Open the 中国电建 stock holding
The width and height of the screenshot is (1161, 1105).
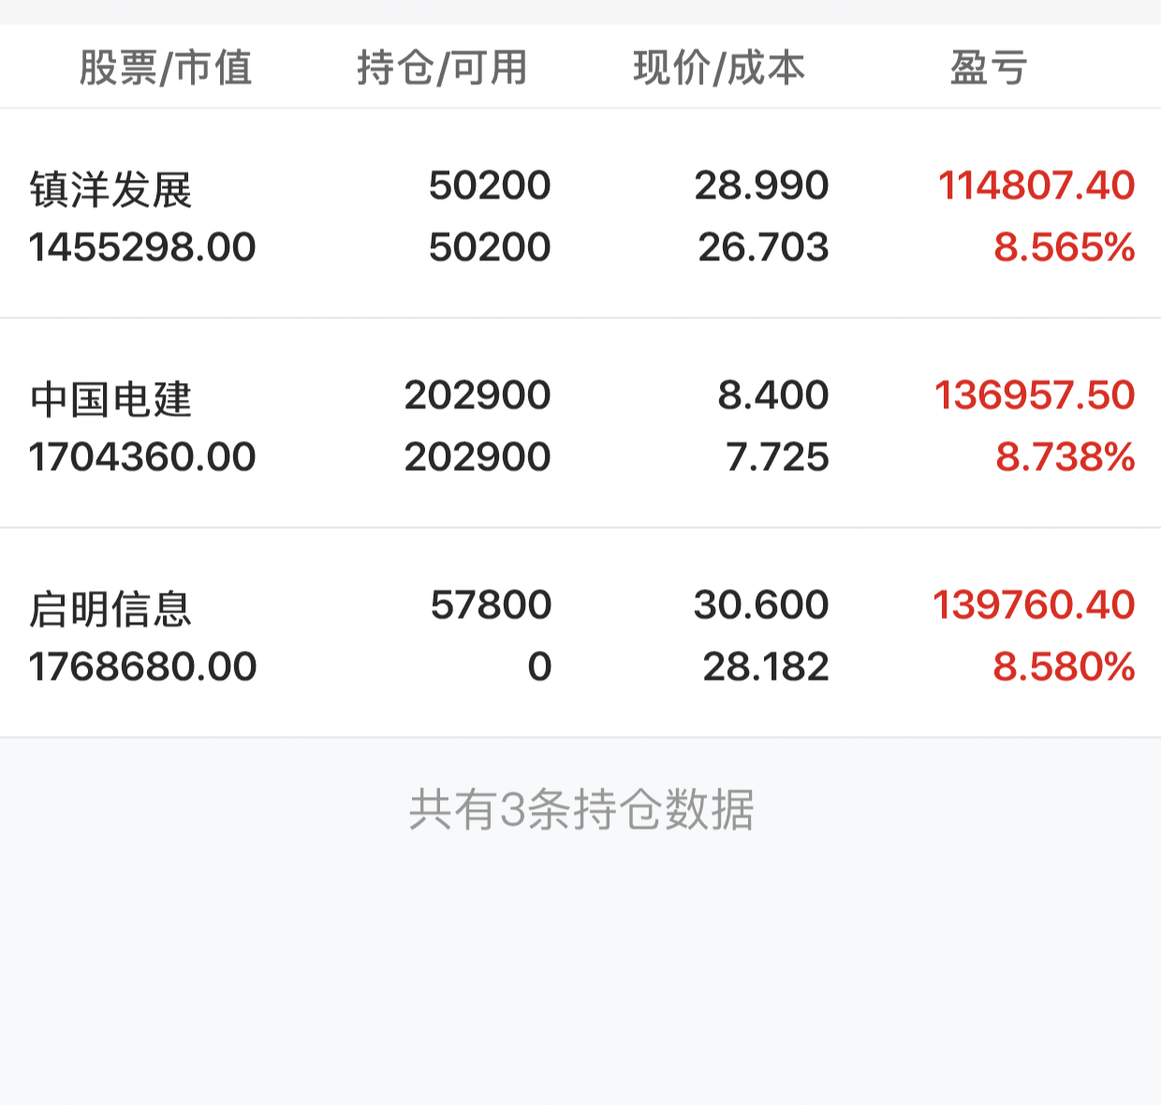(x=580, y=424)
